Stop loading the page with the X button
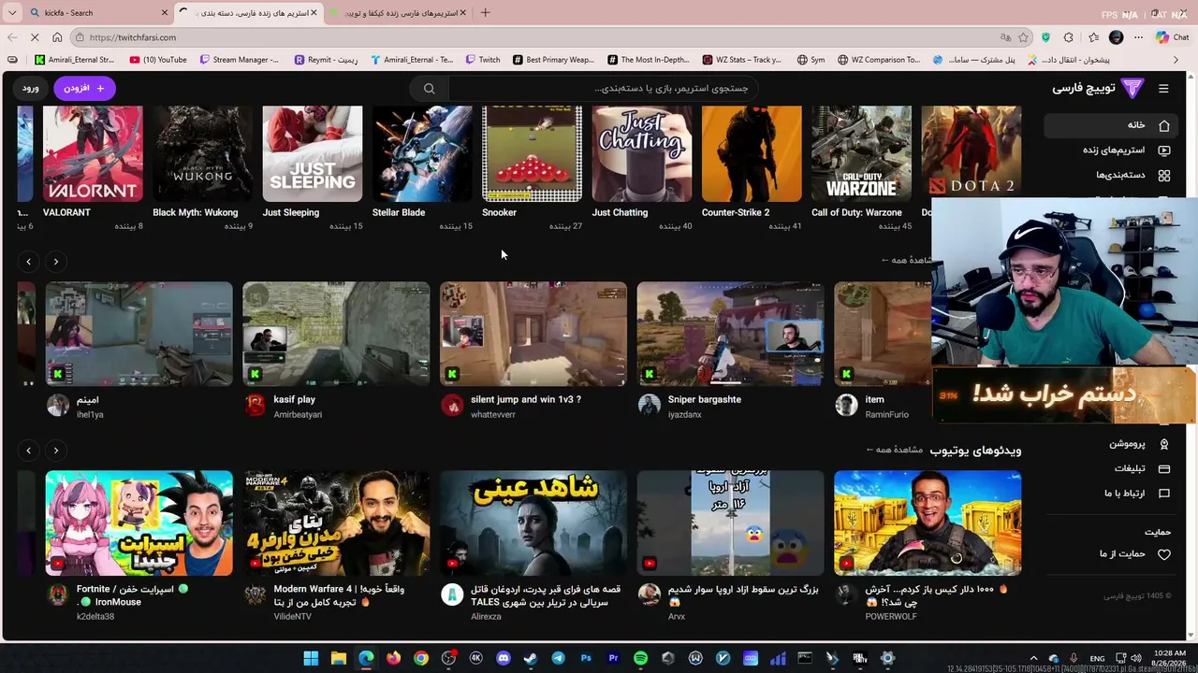Screen dimensions: 1198x673 [x=35, y=37]
